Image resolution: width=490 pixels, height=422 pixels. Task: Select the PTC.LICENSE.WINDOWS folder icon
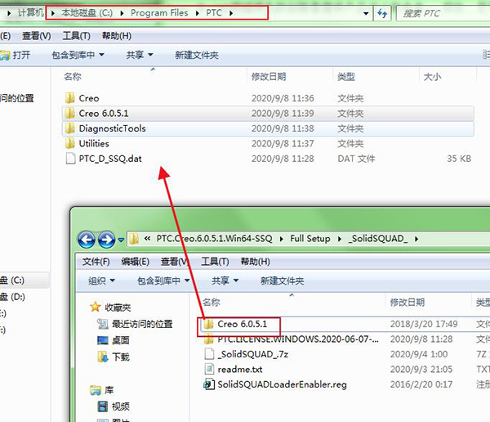(x=208, y=339)
